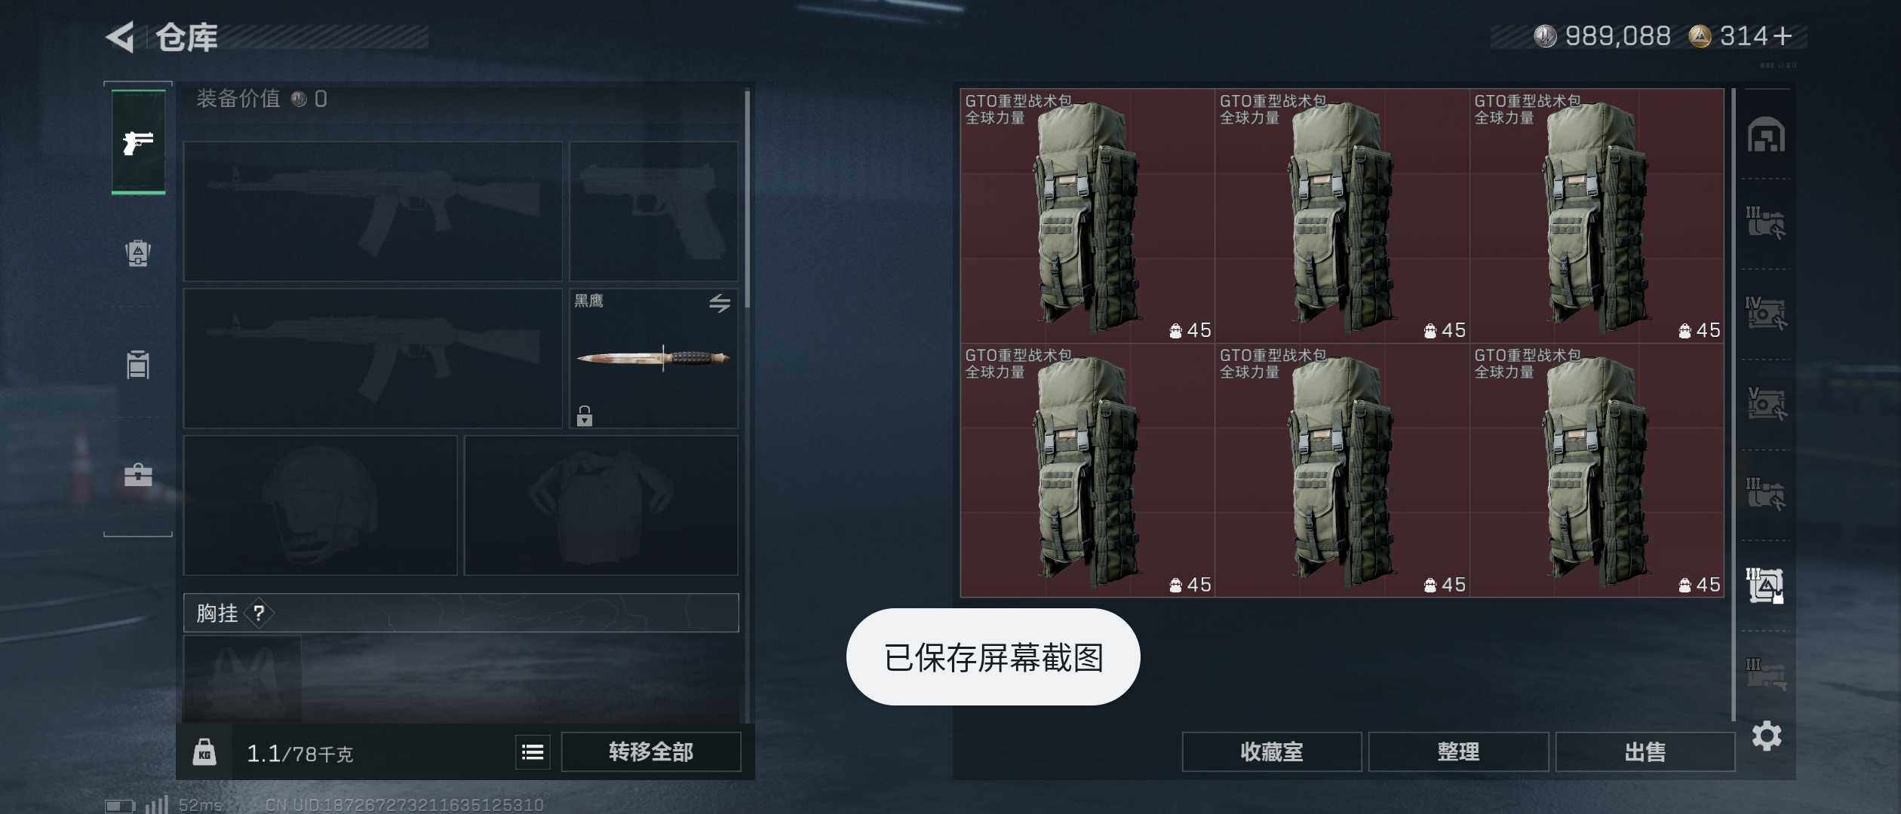Toggle the lock icon on the knife slot
Screen dimensions: 1901x814
tap(585, 416)
